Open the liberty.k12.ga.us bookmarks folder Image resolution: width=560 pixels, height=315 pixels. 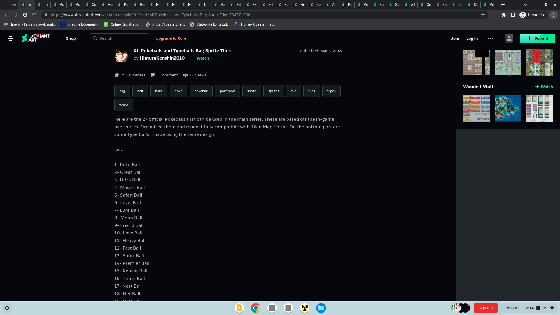[x=30, y=24]
